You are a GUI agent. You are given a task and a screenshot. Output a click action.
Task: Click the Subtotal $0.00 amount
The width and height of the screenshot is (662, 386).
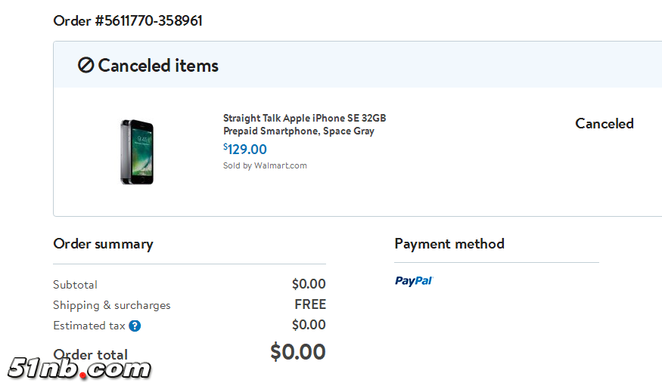pyautogui.click(x=309, y=285)
